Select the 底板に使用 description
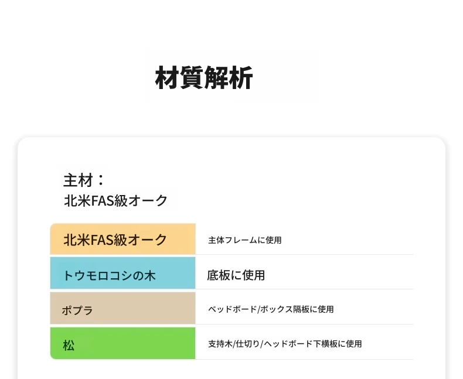463x379 pixels. [236, 275]
